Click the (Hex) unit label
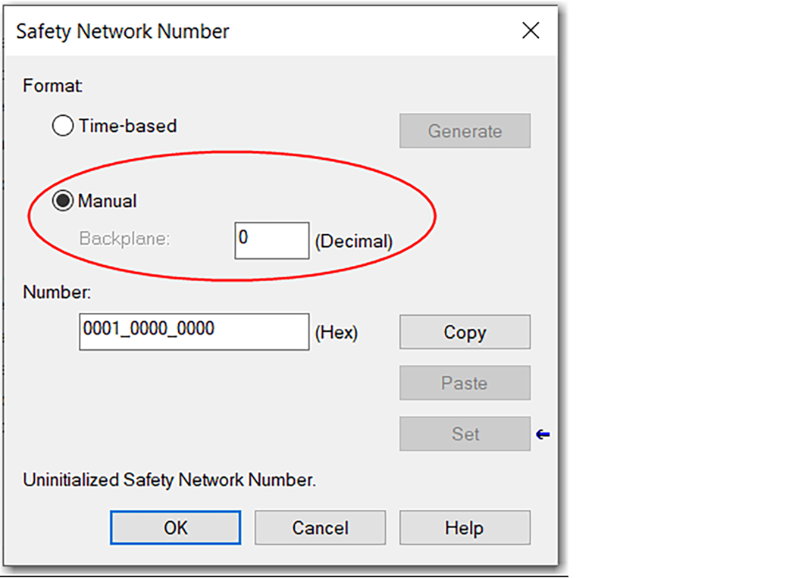The width and height of the screenshot is (792, 578). click(x=336, y=333)
